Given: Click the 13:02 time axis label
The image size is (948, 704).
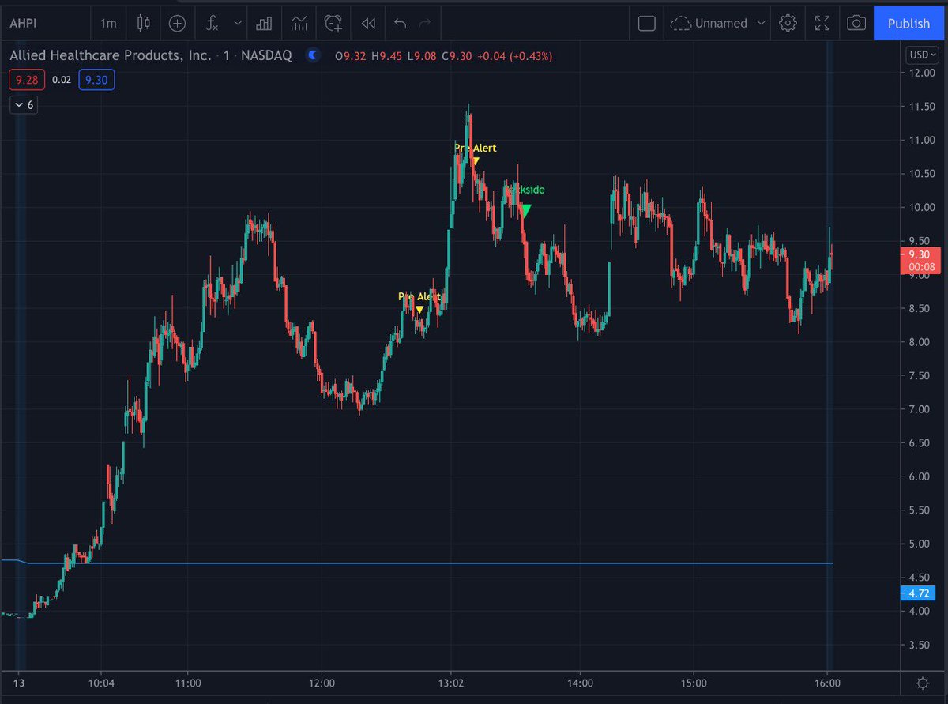Looking at the screenshot, I should click(x=451, y=683).
